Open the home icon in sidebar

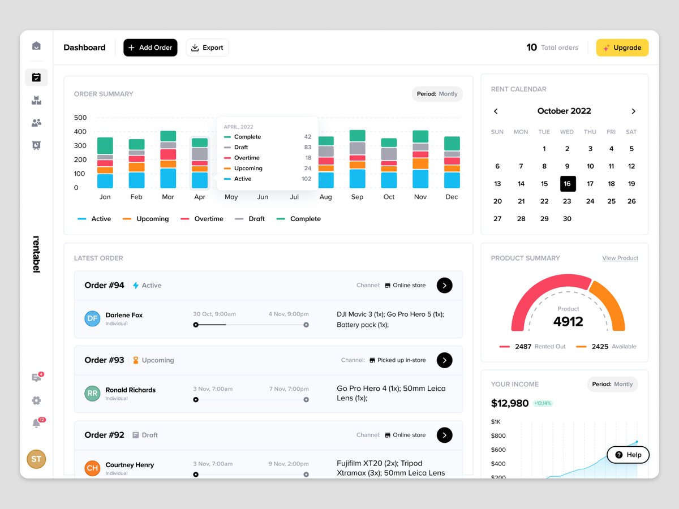point(36,46)
